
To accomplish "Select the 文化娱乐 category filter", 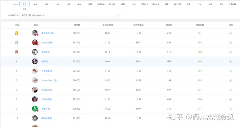I will click(112, 4).
